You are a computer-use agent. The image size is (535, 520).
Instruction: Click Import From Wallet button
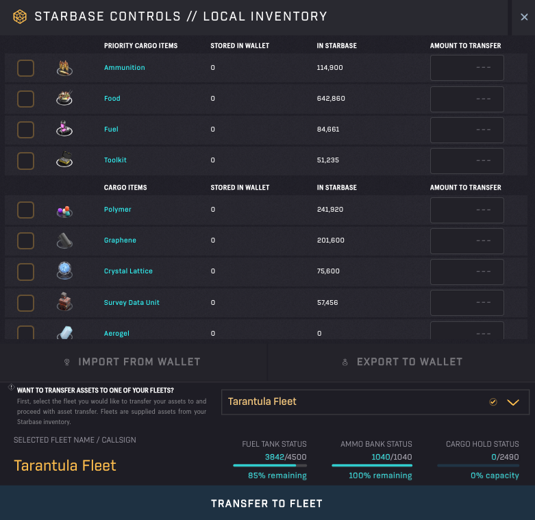click(x=134, y=362)
